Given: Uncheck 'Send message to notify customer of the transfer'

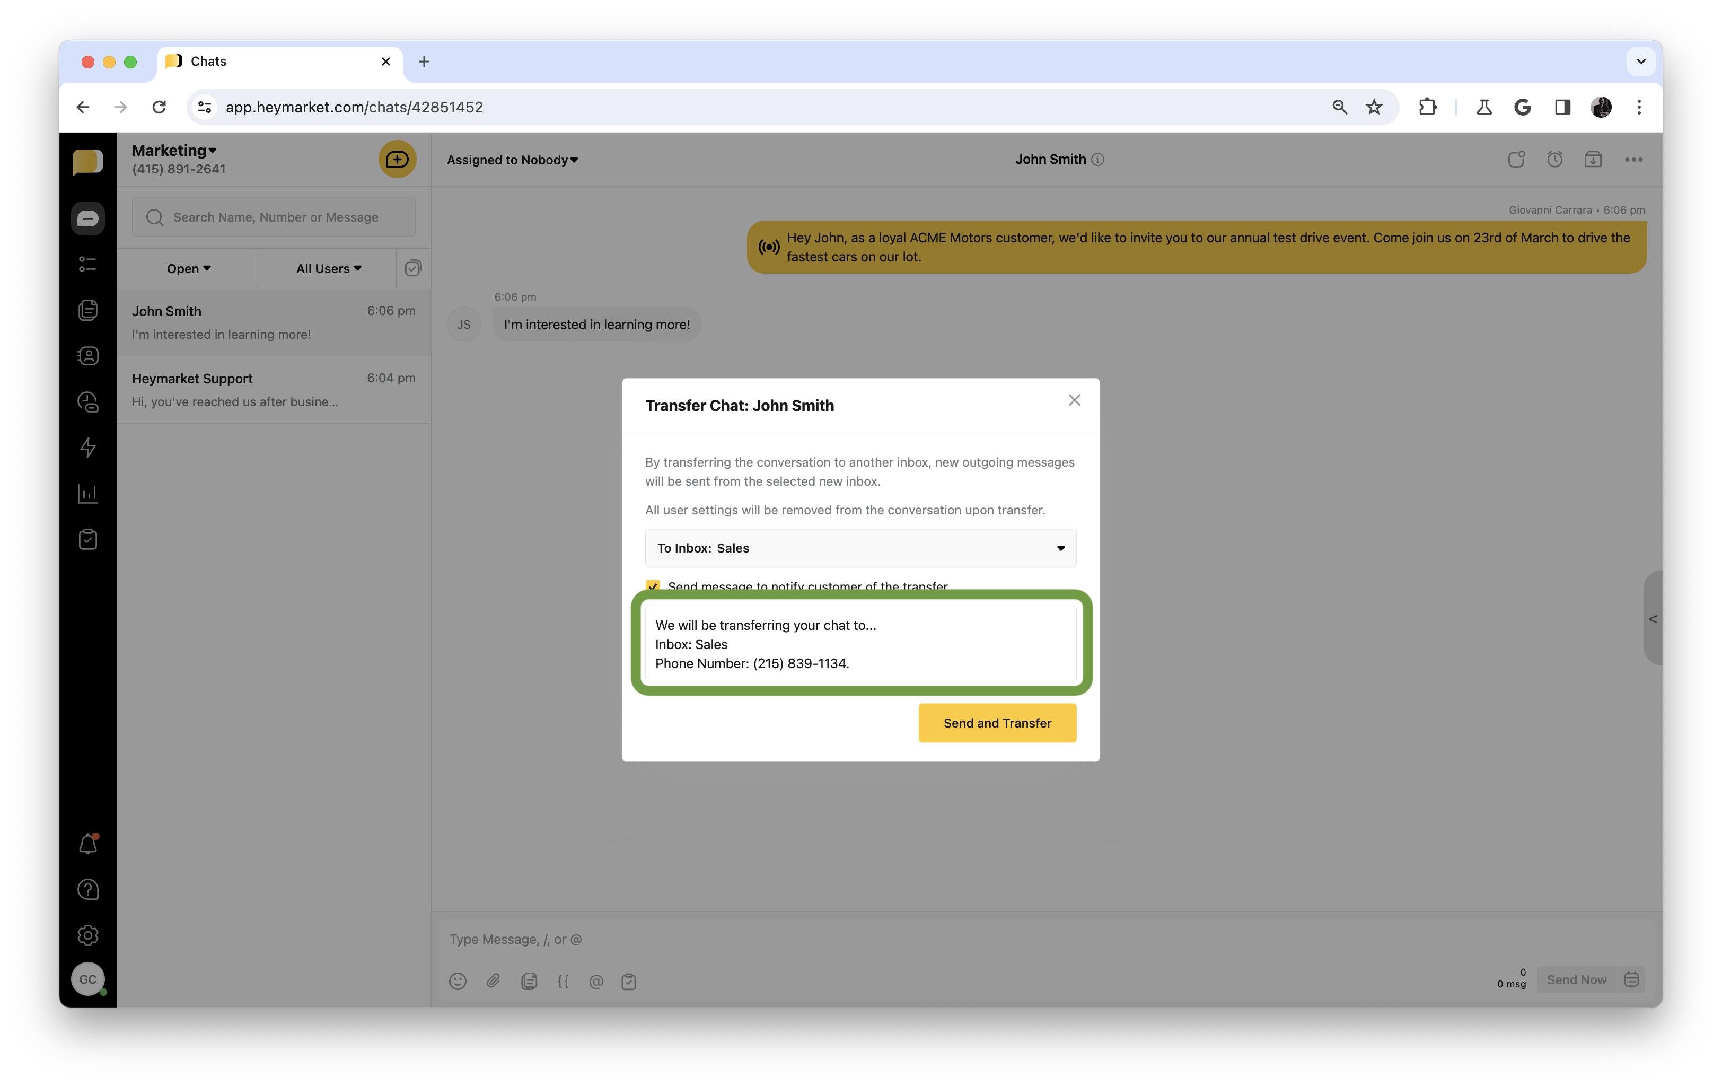Looking at the screenshot, I should click(x=652, y=586).
